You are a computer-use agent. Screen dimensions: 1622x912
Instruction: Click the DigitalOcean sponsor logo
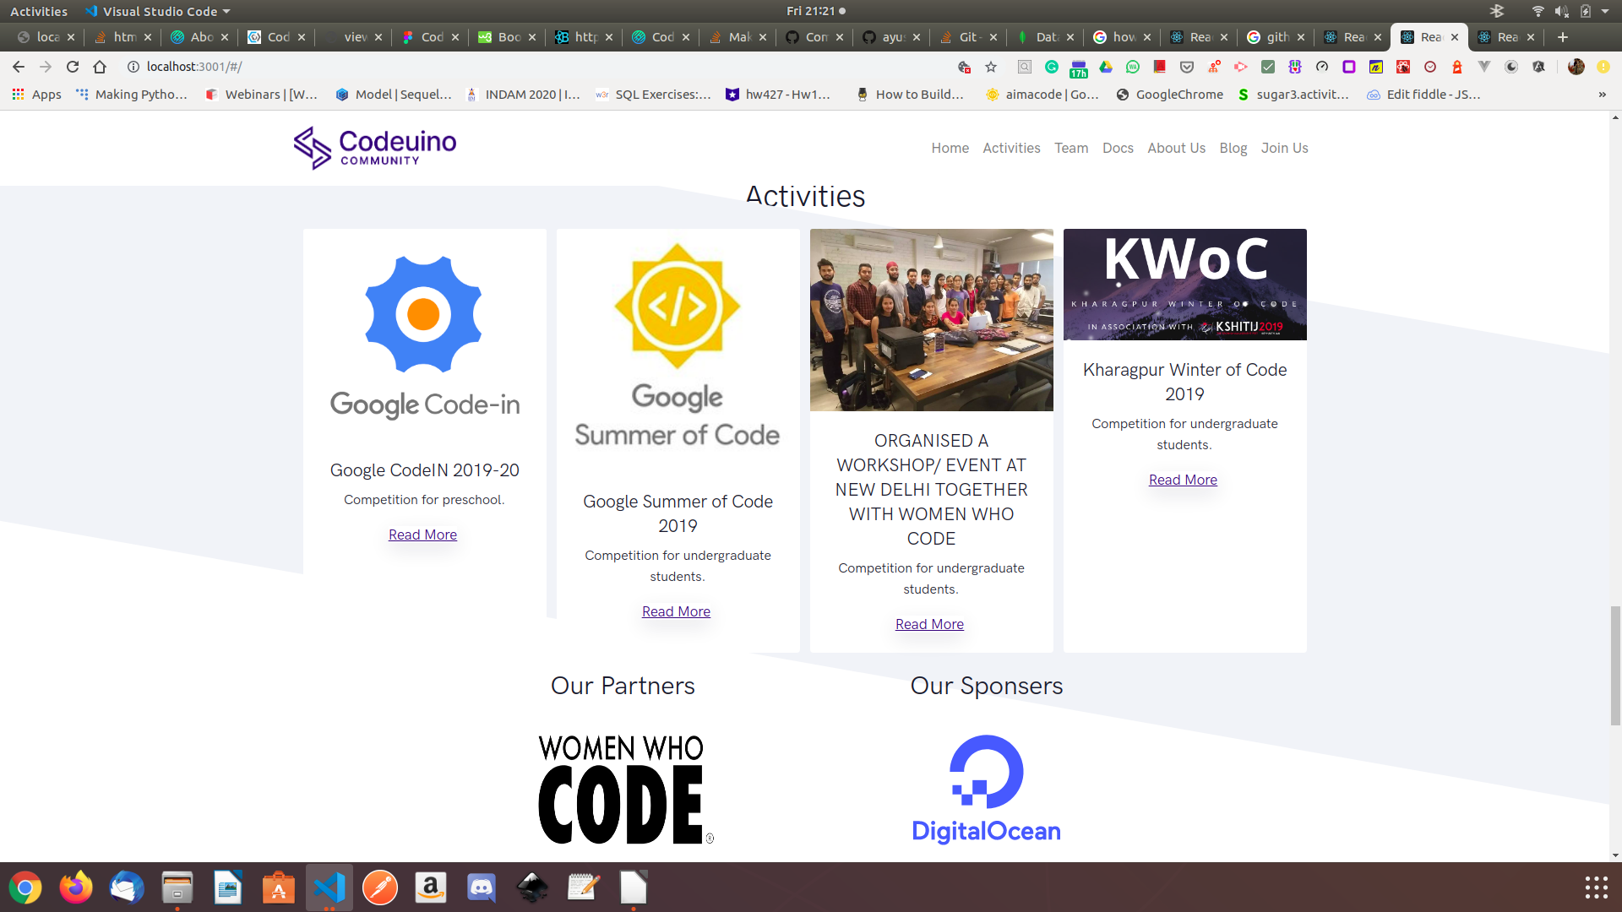[986, 789]
